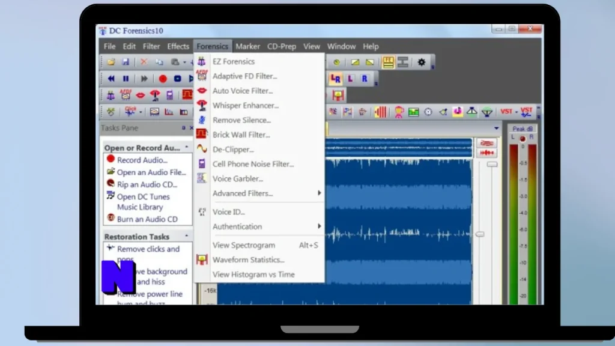Expand the Authentication submenu
615x346 pixels.
(x=259, y=226)
